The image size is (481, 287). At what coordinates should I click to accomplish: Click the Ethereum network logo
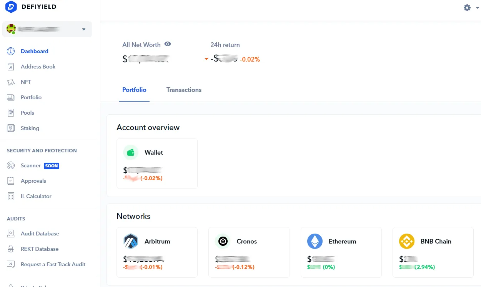pyautogui.click(x=315, y=241)
